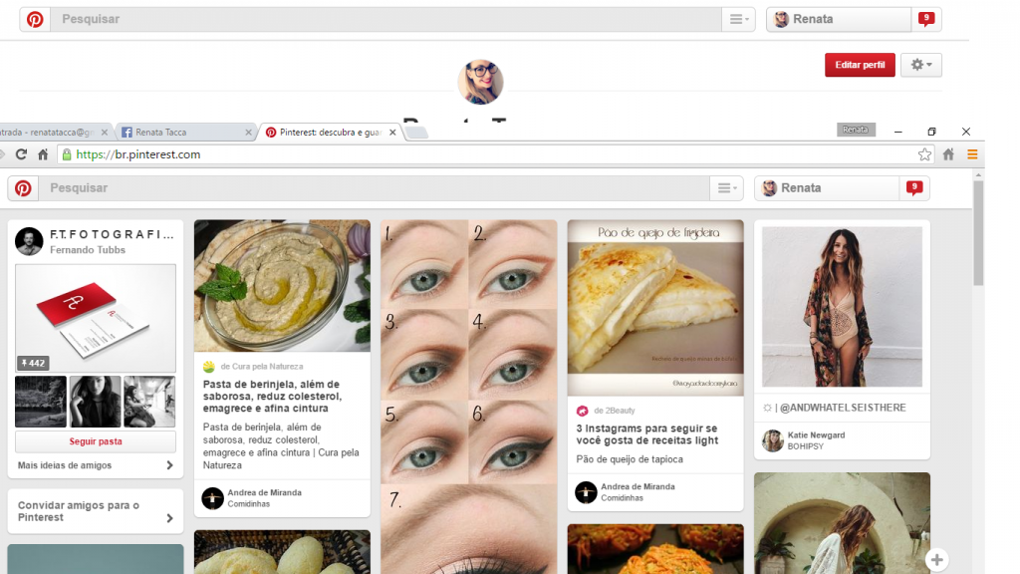Bookmark page with the star icon

point(924,154)
